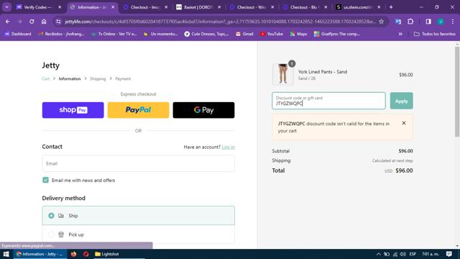Viewport: 460px width, 259px height.
Task: Open Chrome's three-dot menu
Action: (x=453, y=22)
